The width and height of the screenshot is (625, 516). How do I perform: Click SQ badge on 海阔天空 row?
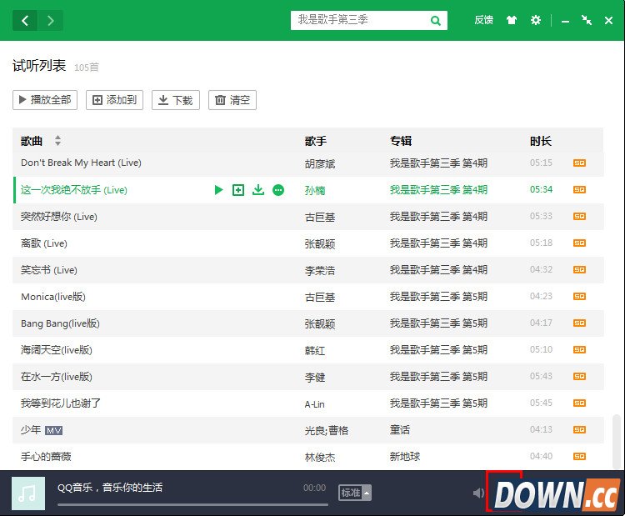[579, 350]
